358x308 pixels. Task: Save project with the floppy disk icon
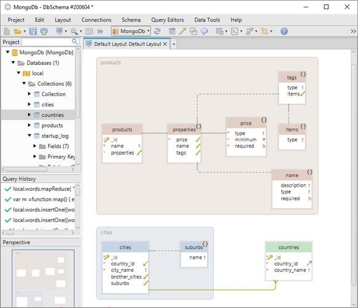[33, 31]
